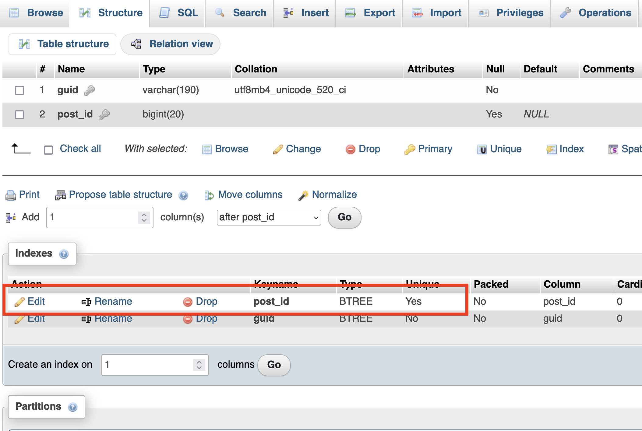
Task: Focus the Add columns number field
Action: (x=100, y=218)
